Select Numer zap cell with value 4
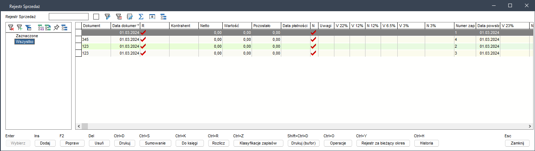Viewport: 535px width, 151px height. point(465,39)
